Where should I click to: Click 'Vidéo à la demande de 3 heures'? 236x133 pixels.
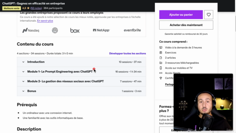pyautogui.click(x=183, y=48)
